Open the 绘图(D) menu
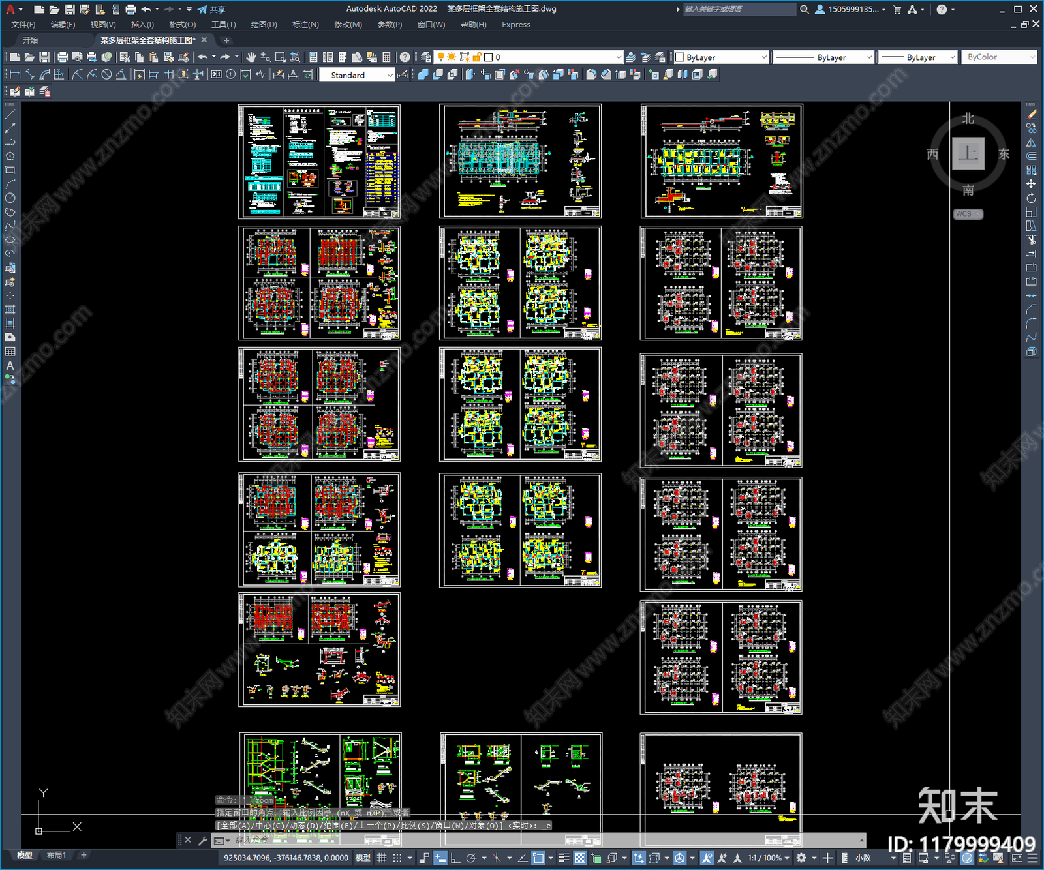This screenshot has width=1044, height=870. (264, 24)
